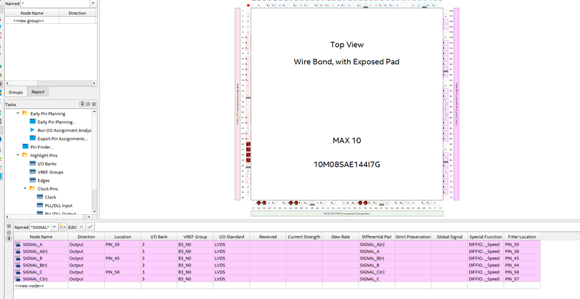Click Fitter Location cell PIN_57
Image resolution: width=580 pixels, height=299 pixels.
[x=522, y=279]
